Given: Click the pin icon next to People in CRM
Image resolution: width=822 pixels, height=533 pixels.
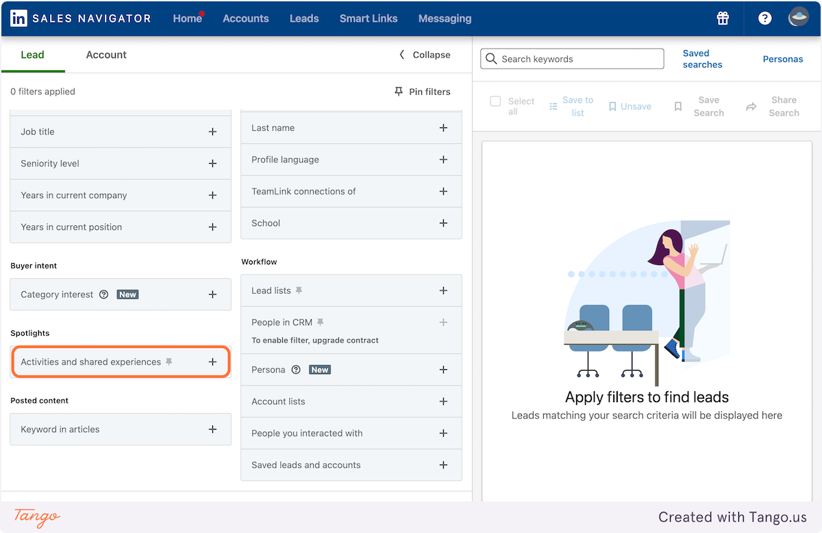Looking at the screenshot, I should click(320, 322).
